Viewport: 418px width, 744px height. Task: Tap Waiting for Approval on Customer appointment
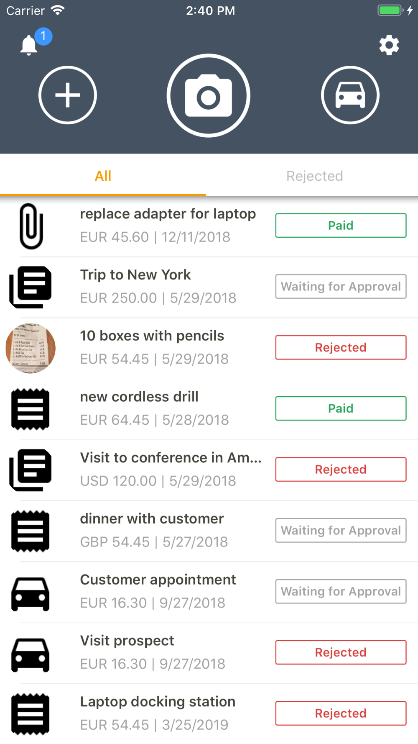[x=341, y=591]
